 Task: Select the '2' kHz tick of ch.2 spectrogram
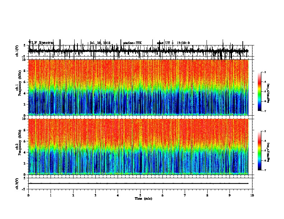click(25, 164)
